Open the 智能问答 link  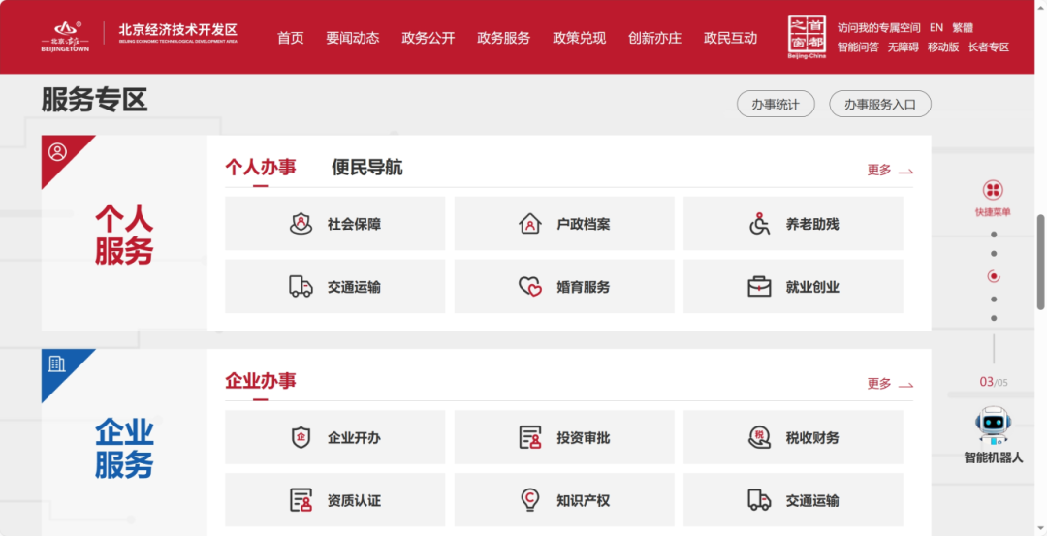858,47
